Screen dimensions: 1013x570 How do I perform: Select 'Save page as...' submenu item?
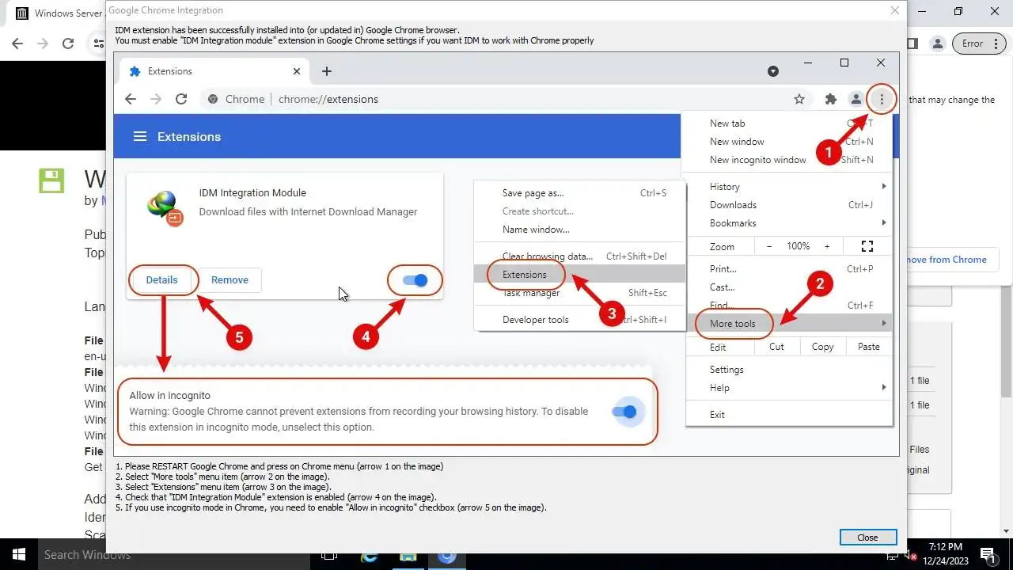tap(579, 192)
